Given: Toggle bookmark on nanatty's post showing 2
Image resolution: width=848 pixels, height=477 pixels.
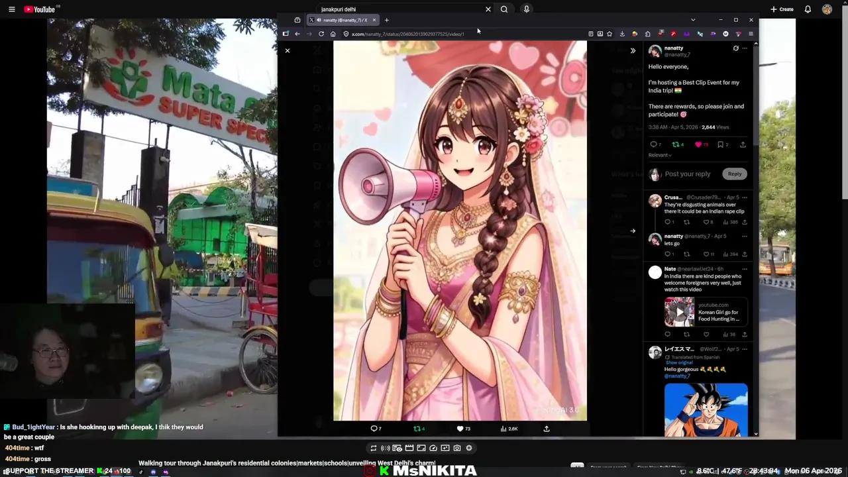Looking at the screenshot, I should pos(723,144).
